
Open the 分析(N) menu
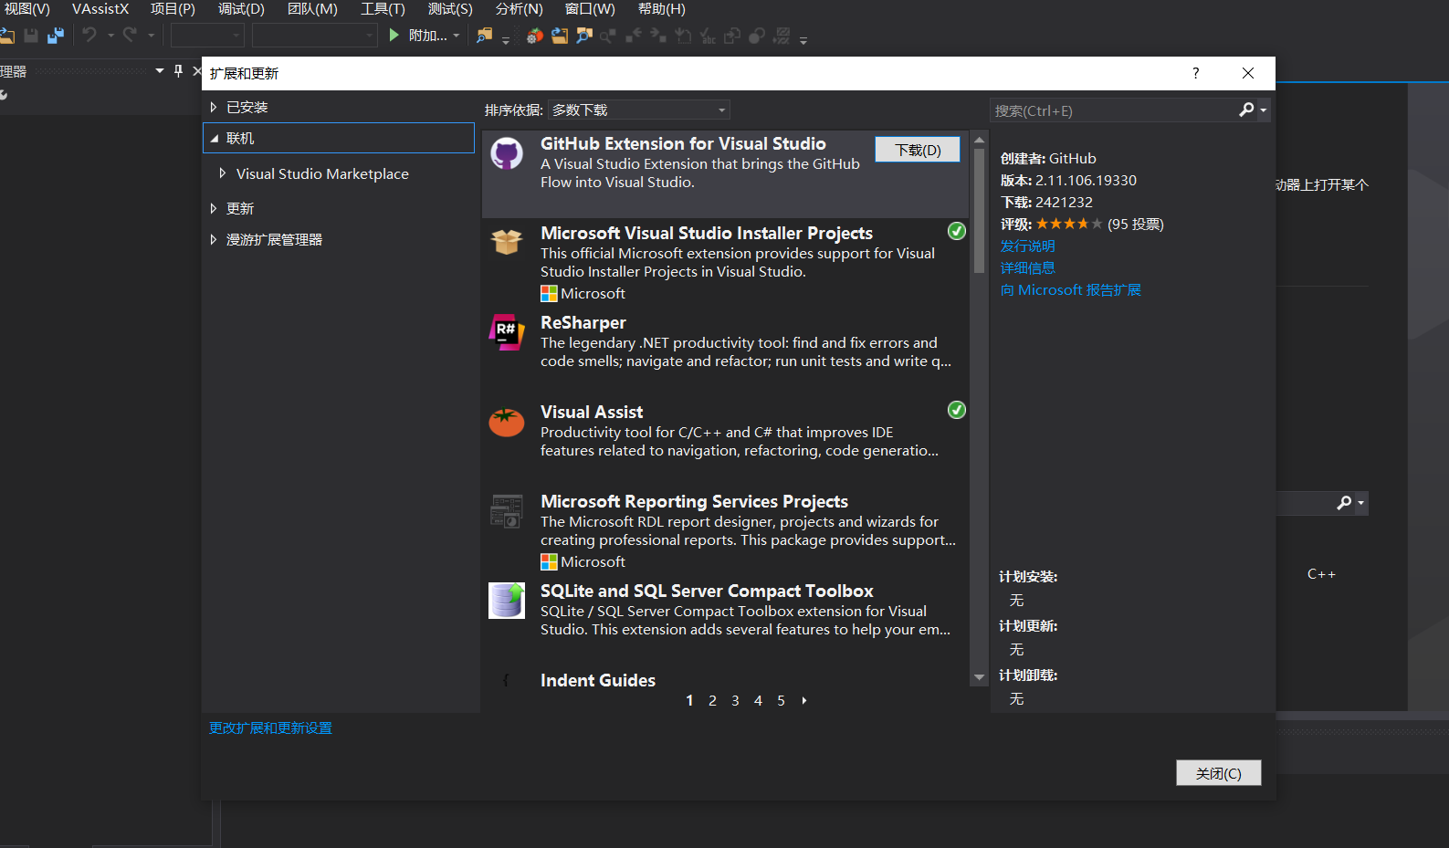point(519,9)
